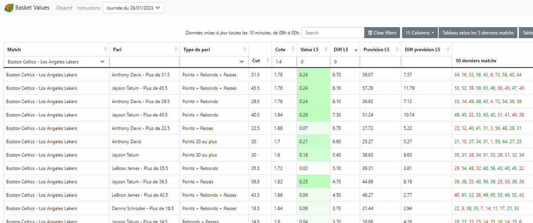Click the 0.18 Value L5 cell
533x223 pixels.
[x=313, y=155]
